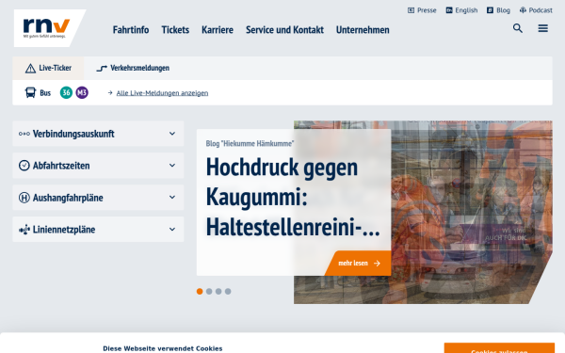
Task: Open the Tickets menu
Action: pyautogui.click(x=175, y=29)
